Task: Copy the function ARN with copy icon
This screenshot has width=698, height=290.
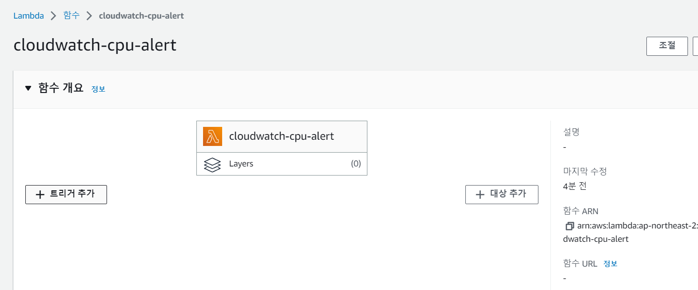Action: (x=569, y=226)
